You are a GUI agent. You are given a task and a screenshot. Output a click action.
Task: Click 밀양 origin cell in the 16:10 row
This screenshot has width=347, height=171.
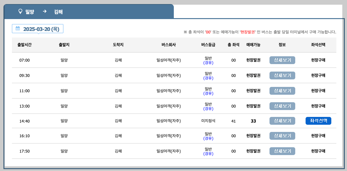[64, 136]
